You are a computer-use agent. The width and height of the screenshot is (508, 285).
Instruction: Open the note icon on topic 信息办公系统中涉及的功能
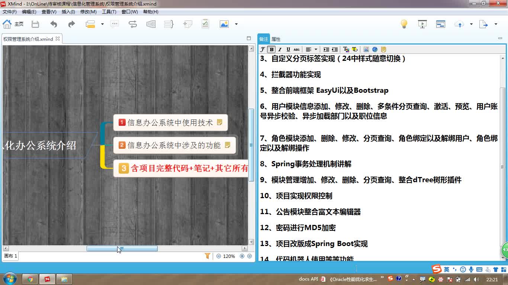pos(228,145)
